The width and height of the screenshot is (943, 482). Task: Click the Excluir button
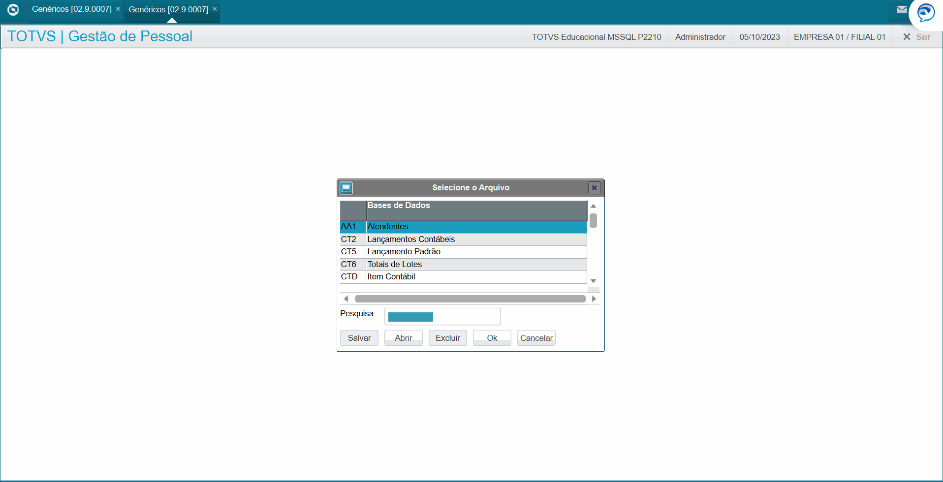coord(448,338)
